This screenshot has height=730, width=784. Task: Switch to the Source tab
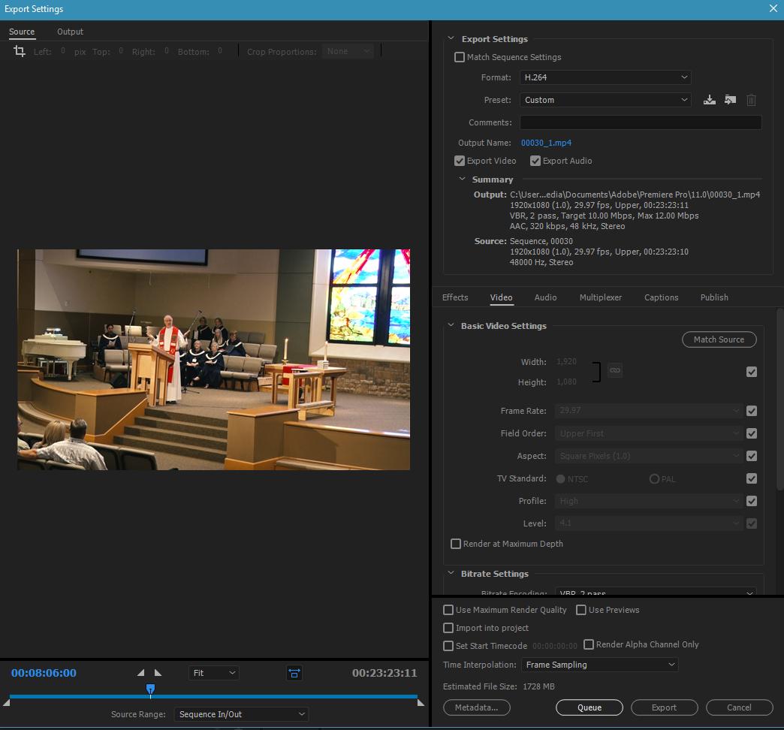(x=22, y=32)
